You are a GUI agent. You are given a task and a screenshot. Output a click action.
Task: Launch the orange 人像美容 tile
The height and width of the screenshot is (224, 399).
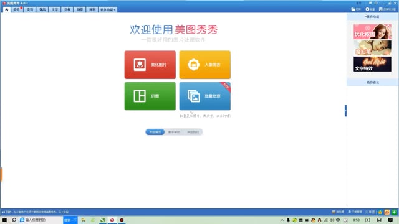tap(205, 65)
